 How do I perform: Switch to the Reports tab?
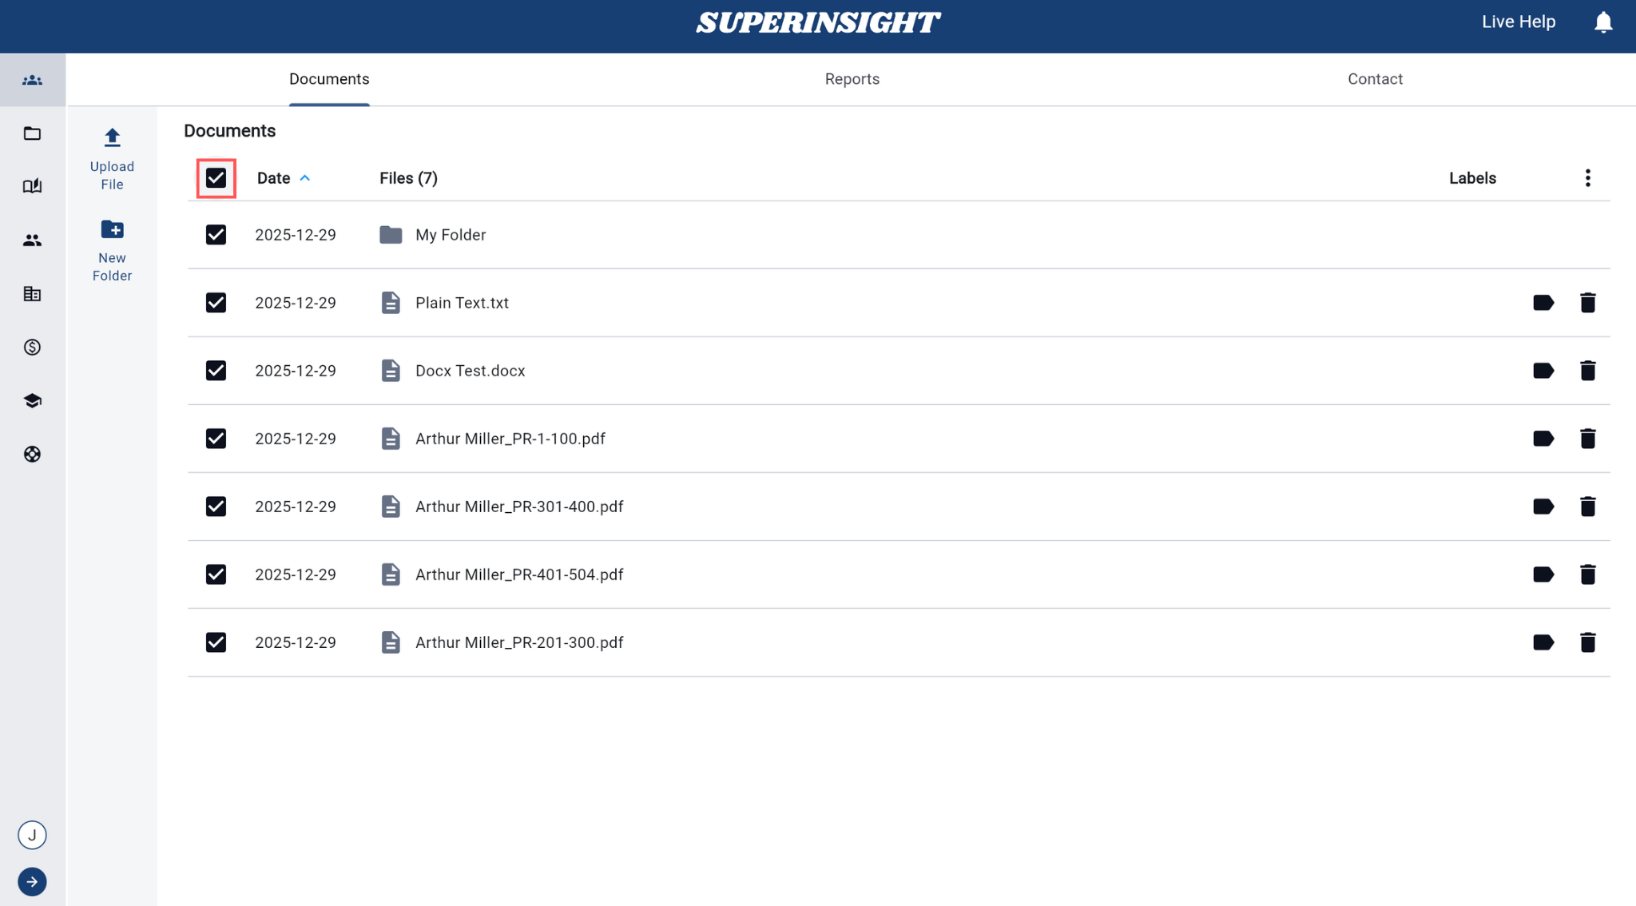(852, 79)
